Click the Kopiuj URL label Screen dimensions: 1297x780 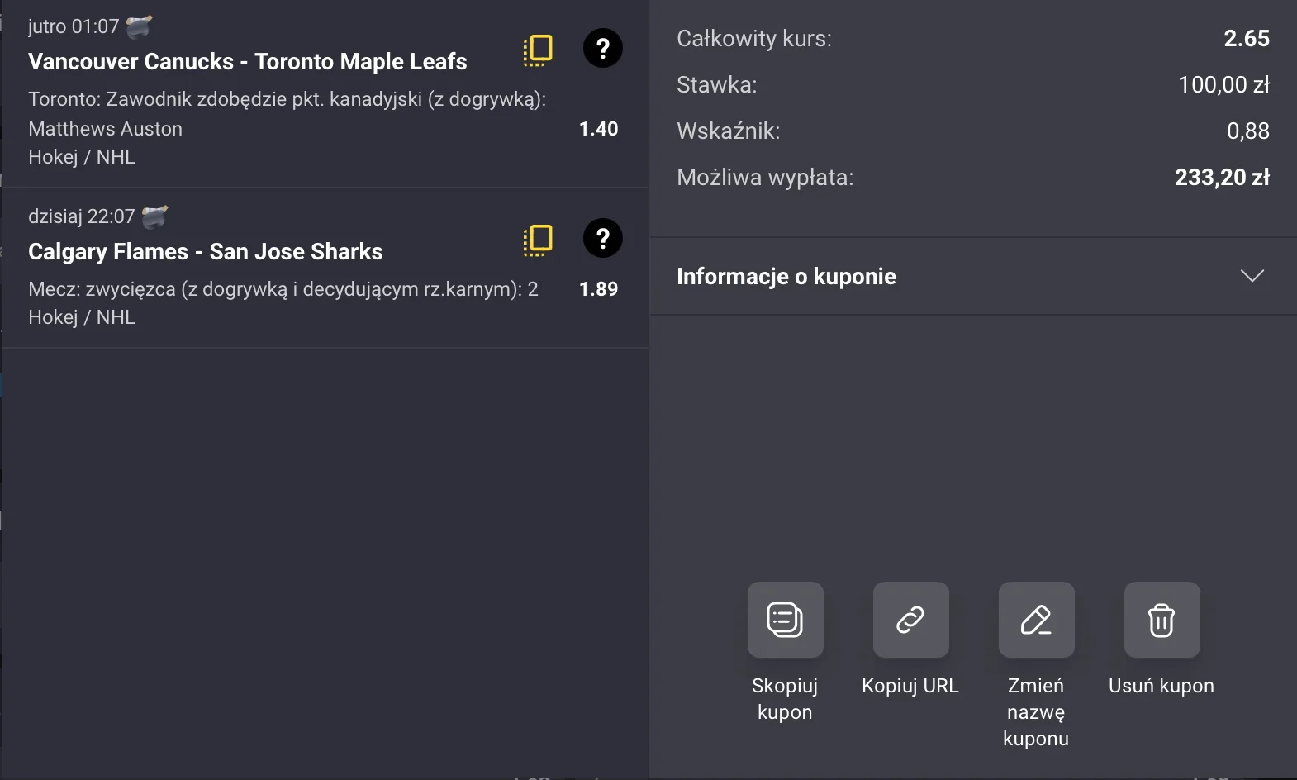[x=910, y=686]
